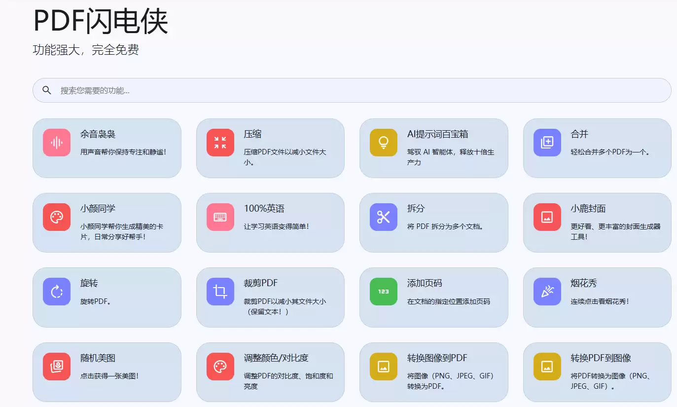Select the 烟花秀 title text
This screenshot has height=407, width=677.
coord(584,283)
